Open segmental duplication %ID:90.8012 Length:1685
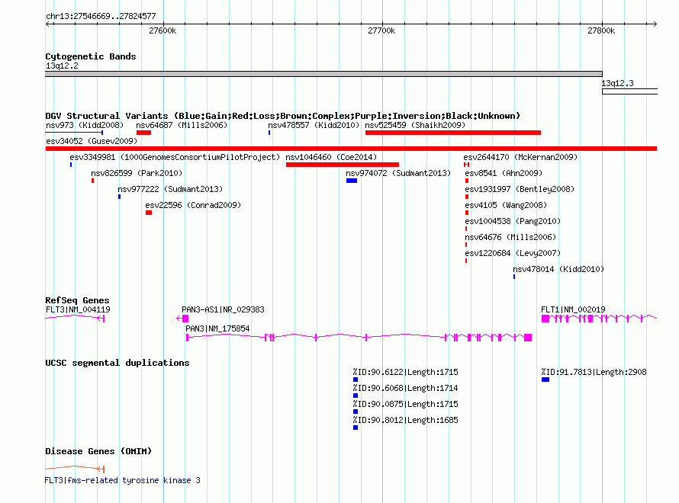The image size is (679, 503). click(x=405, y=420)
